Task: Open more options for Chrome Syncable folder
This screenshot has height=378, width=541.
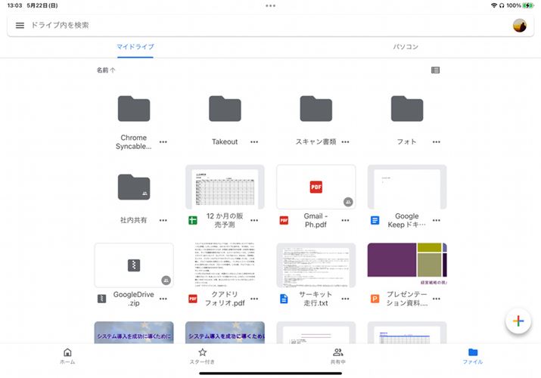Action: (x=163, y=142)
